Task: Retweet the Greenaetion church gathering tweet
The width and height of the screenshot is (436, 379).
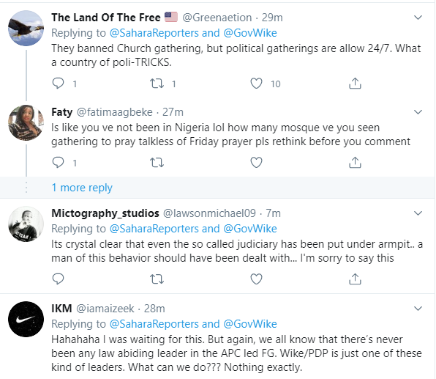Action: click(157, 84)
